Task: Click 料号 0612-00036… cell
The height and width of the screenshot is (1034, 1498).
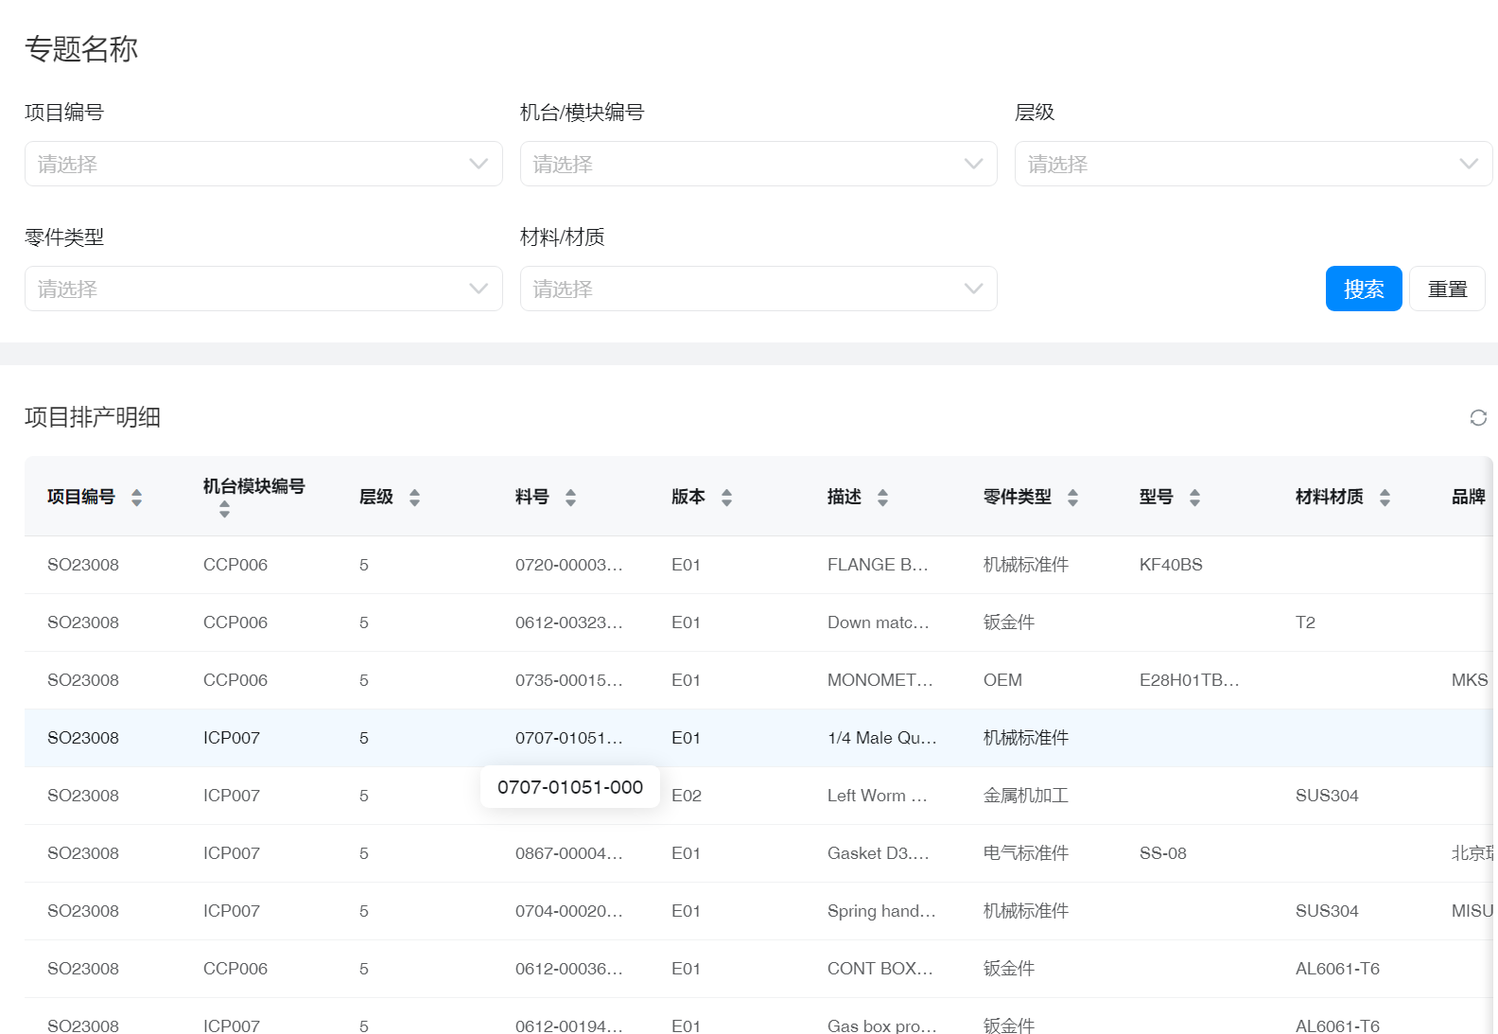Action: point(569,969)
